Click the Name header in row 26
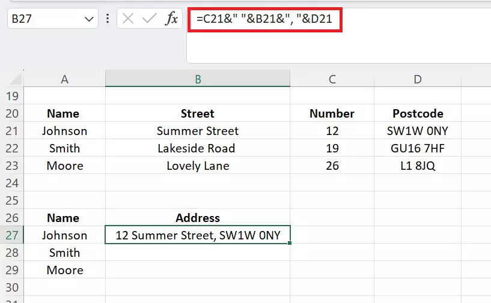This screenshot has width=491, height=303. pos(64,218)
